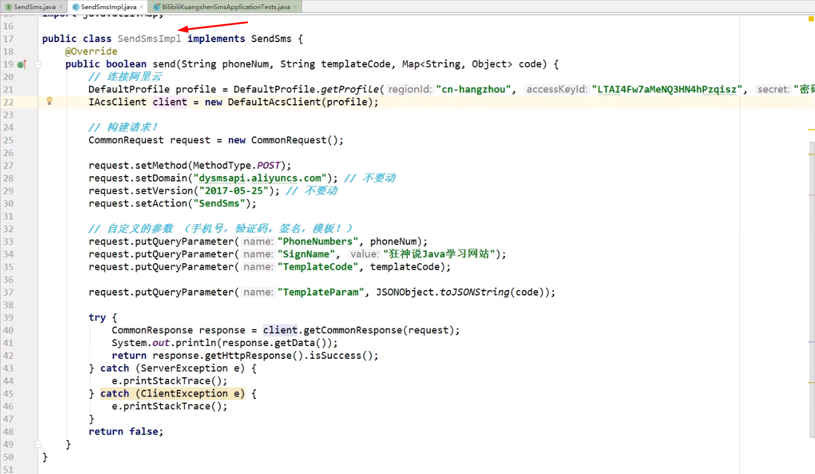Click the "TemplateParam" string literal
Image resolution: width=815 pixels, height=474 pixels.
[x=321, y=292]
